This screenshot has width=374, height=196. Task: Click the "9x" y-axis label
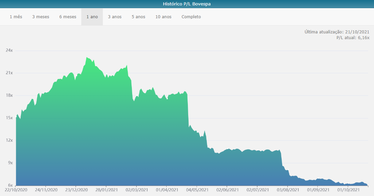pyautogui.click(x=10, y=163)
